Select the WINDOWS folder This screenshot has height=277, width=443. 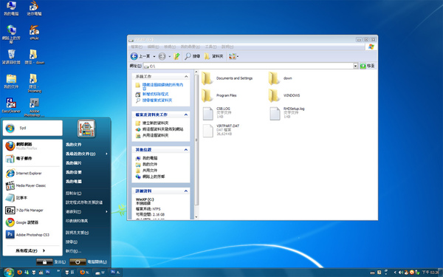(x=284, y=95)
